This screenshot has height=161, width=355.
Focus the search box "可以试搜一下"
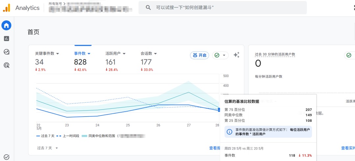(x=223, y=8)
